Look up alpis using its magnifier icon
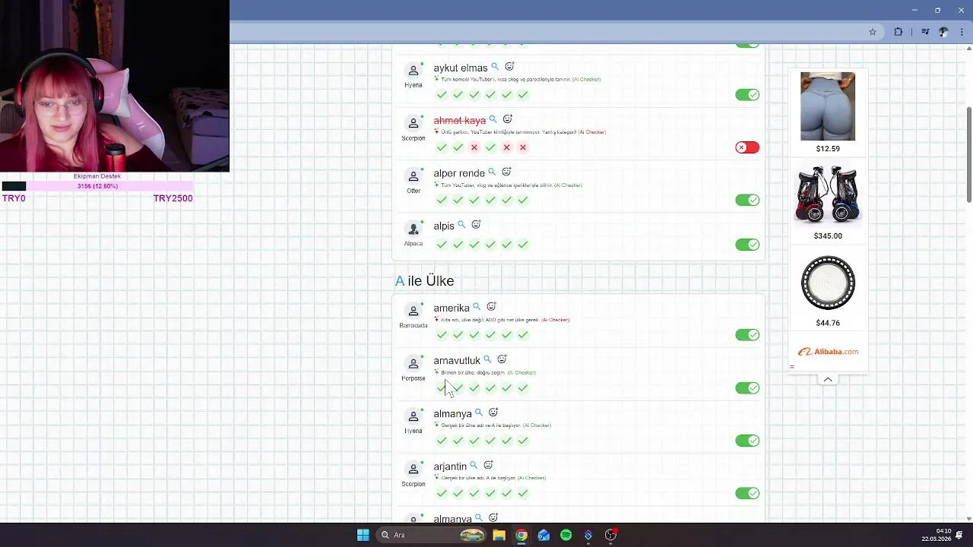 (x=461, y=225)
